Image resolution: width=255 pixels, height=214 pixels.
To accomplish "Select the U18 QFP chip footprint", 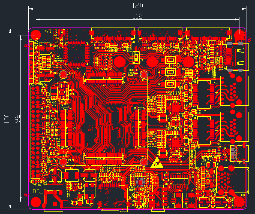I will point(76,54).
